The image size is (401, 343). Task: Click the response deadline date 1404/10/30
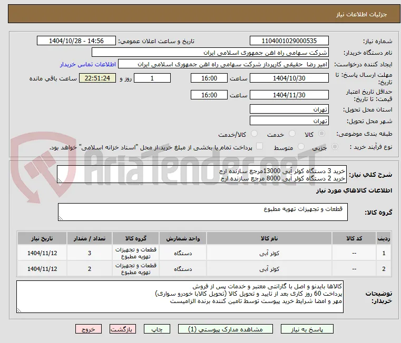tap(289, 78)
